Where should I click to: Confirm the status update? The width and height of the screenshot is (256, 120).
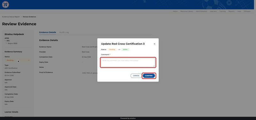tap(149, 76)
